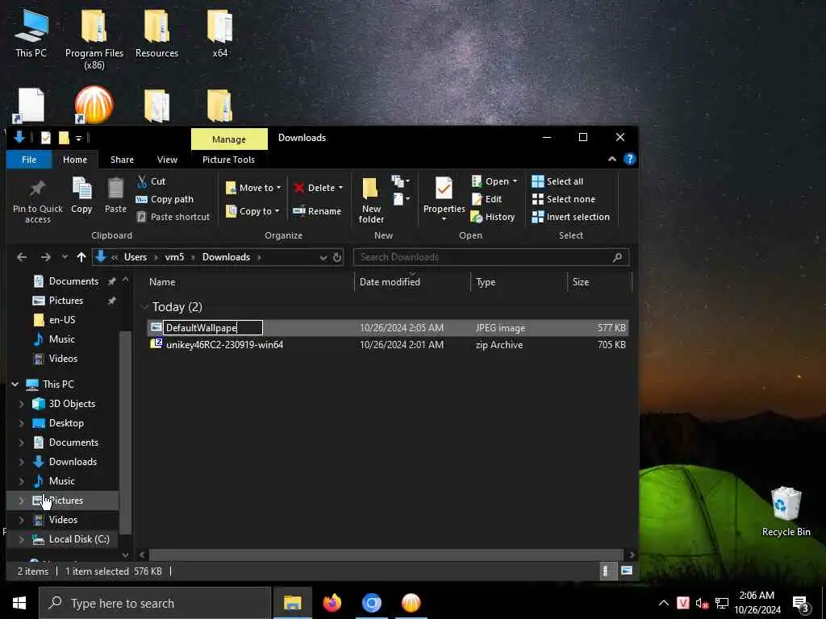Click Paste shortcut option

point(173,217)
